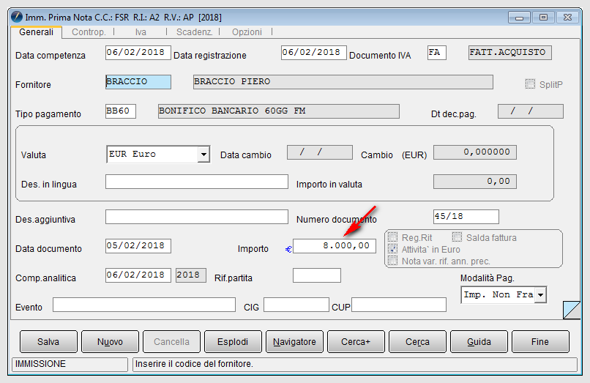
Task: Toggle the Attivita` in Euro checkbox
Action: pyautogui.click(x=392, y=249)
